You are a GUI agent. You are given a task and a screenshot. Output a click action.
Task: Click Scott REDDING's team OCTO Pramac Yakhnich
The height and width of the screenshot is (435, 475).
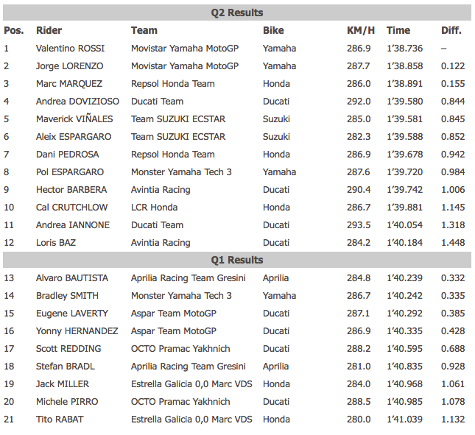[180, 349]
